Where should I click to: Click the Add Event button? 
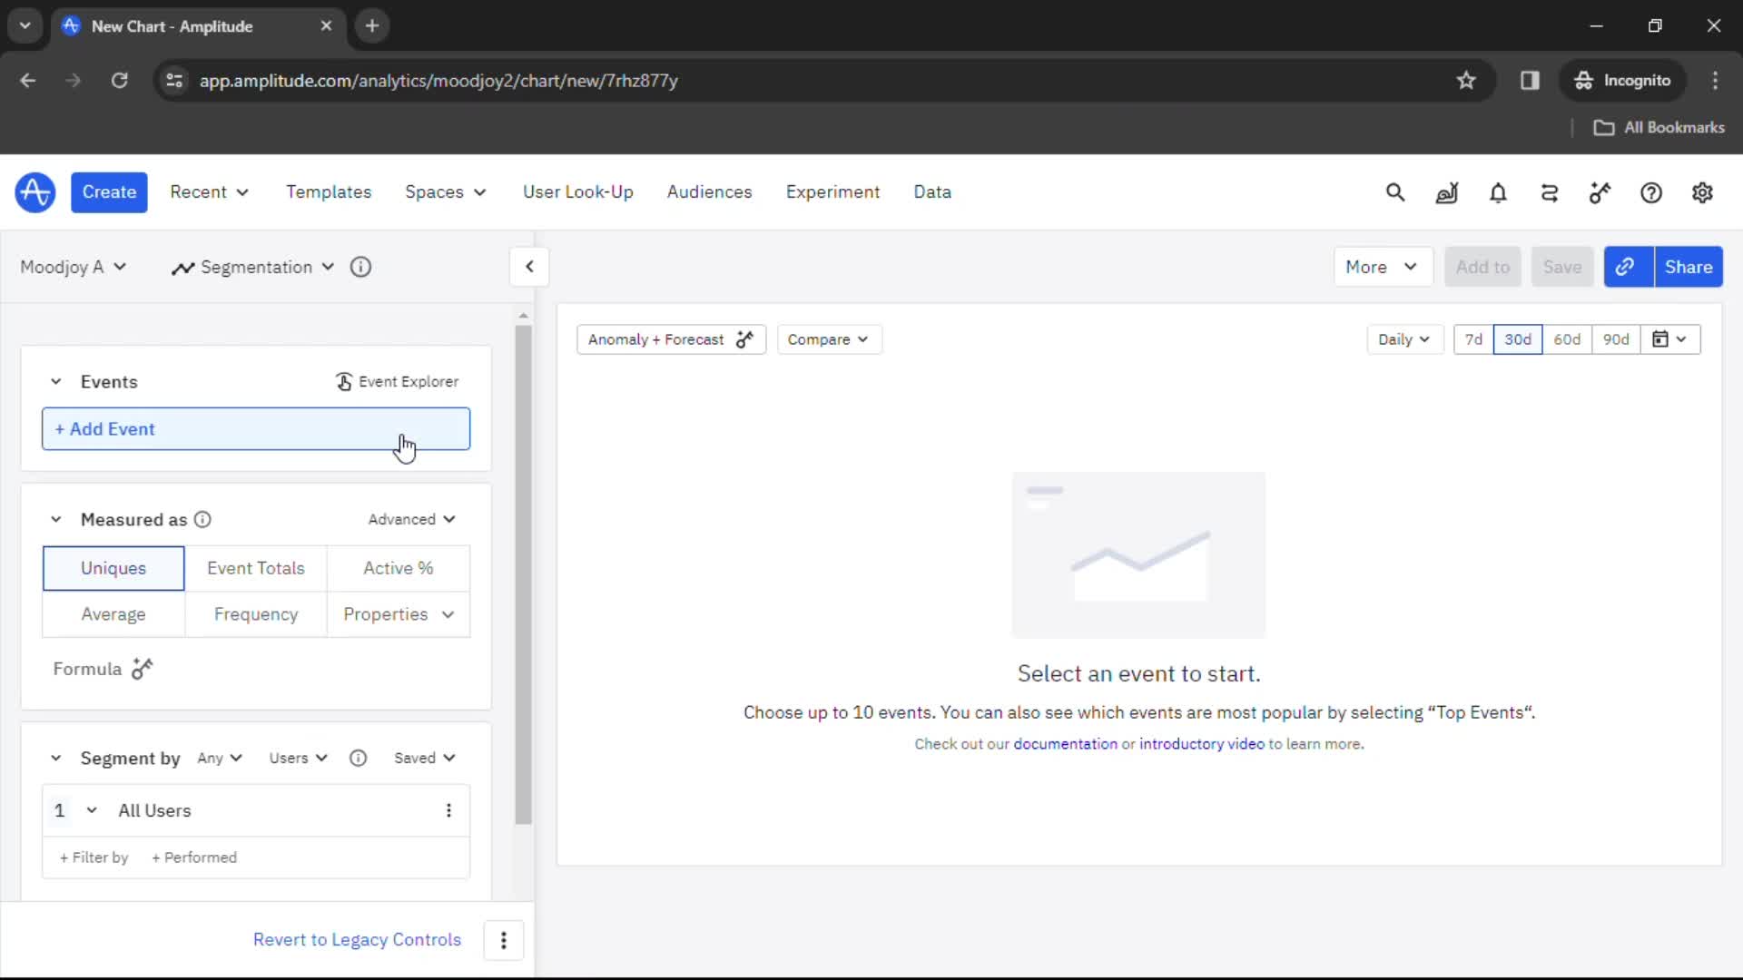pos(255,428)
